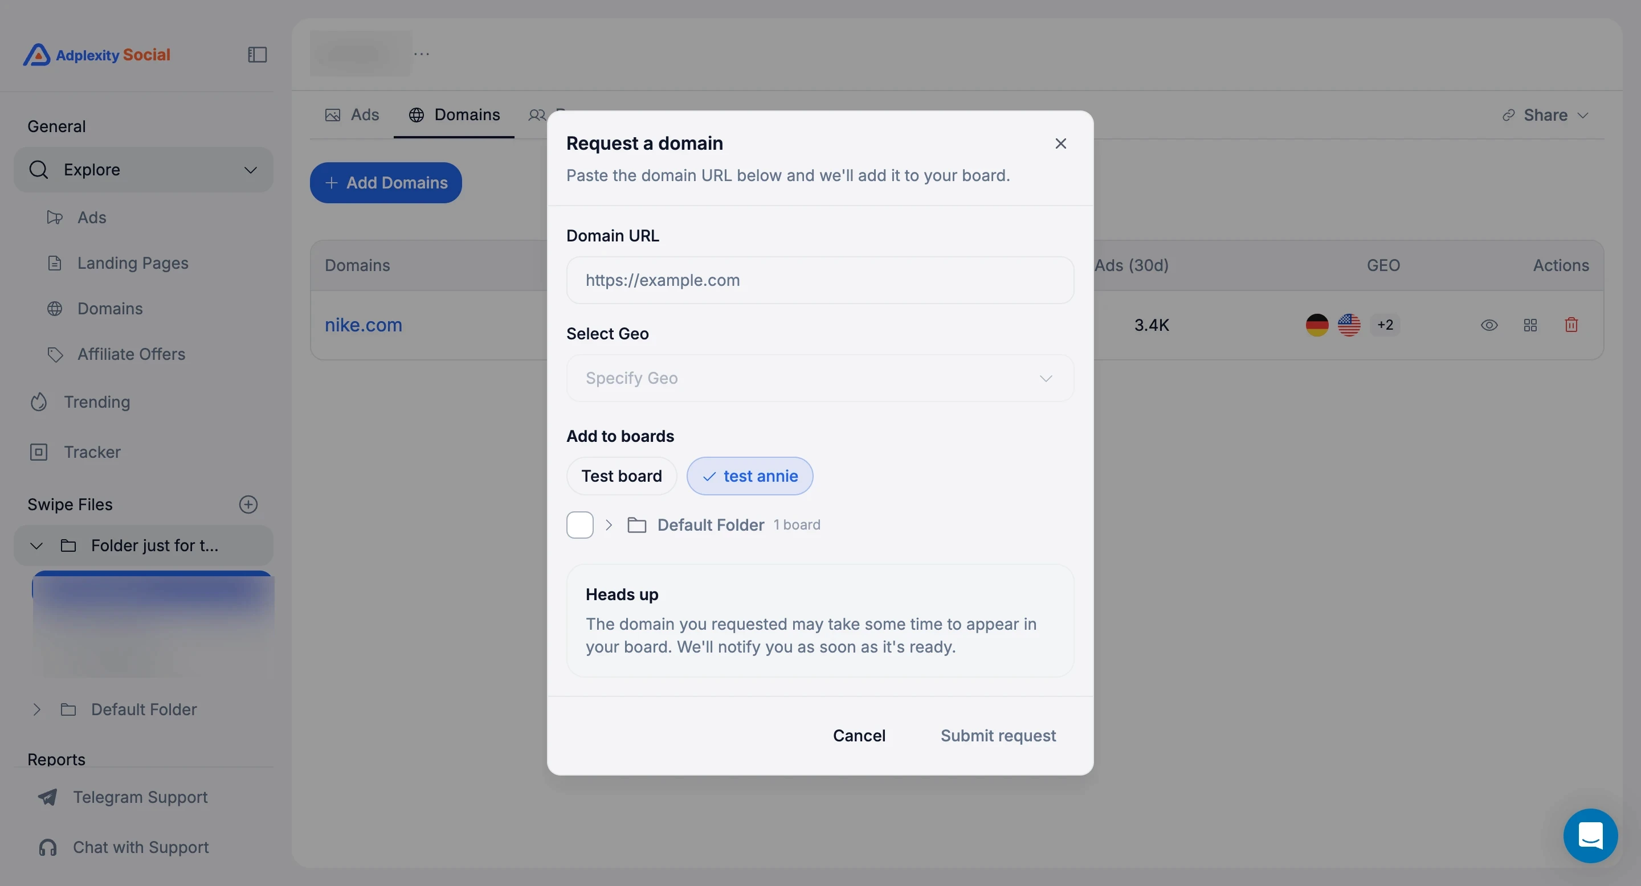
Task: Open the Intercom chat bubble
Action: 1590,836
